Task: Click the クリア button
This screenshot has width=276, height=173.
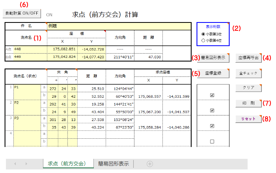Action: pyautogui.click(x=248, y=87)
